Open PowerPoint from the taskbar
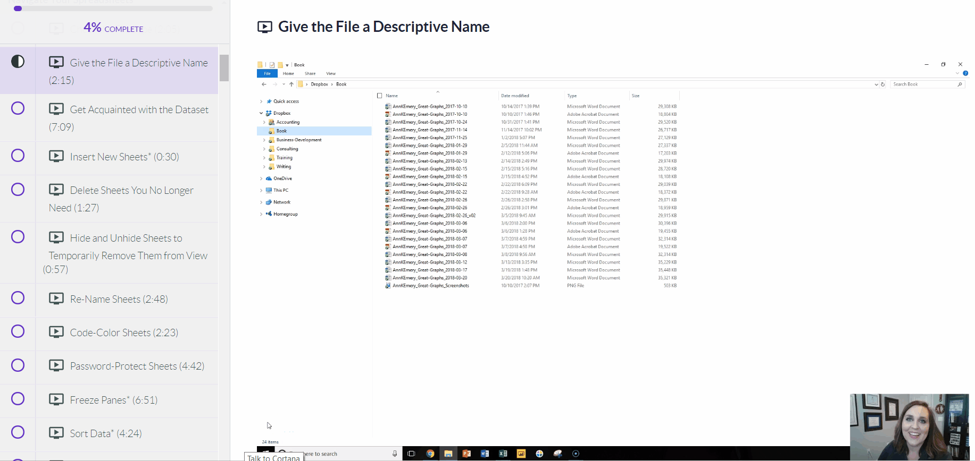This screenshot has height=461, width=975. pyautogui.click(x=466, y=454)
